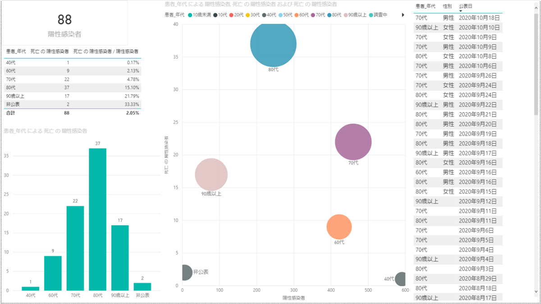Pick the orange 60代 bubble

click(x=339, y=227)
